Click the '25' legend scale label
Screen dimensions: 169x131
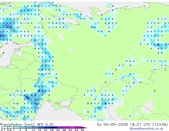click(52, 130)
